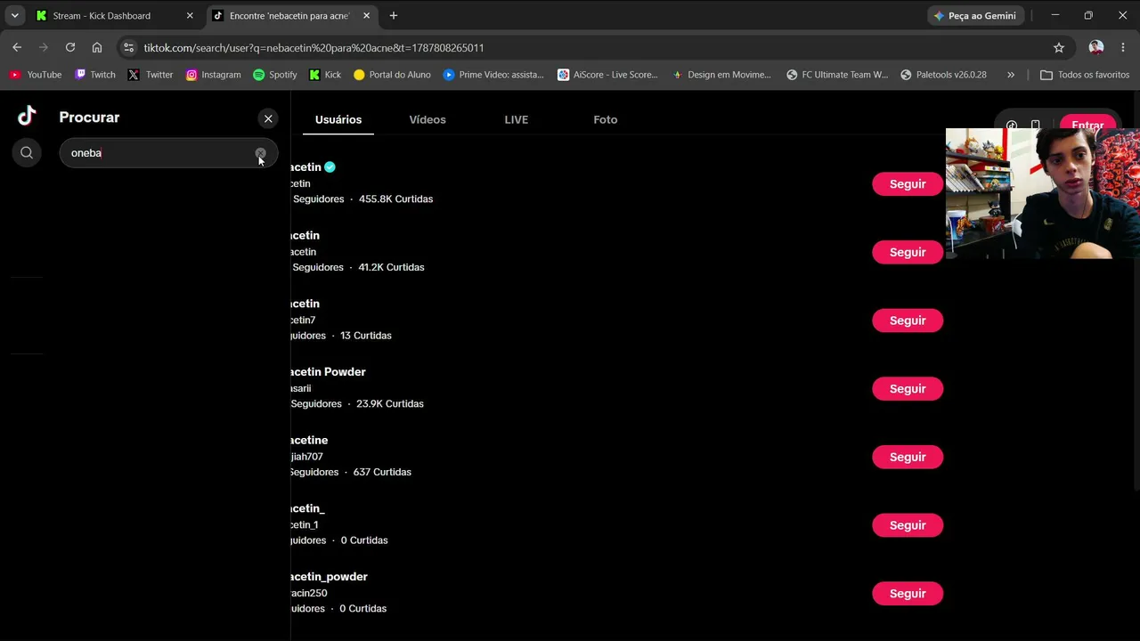The width and height of the screenshot is (1140, 641).
Task: Clear the search field text
Action: pos(260,153)
